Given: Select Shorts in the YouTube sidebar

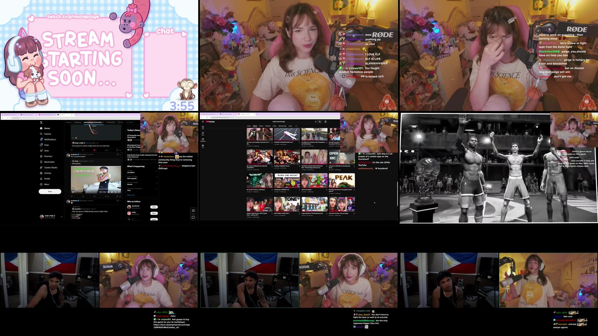Looking at the screenshot, I should (203, 133).
